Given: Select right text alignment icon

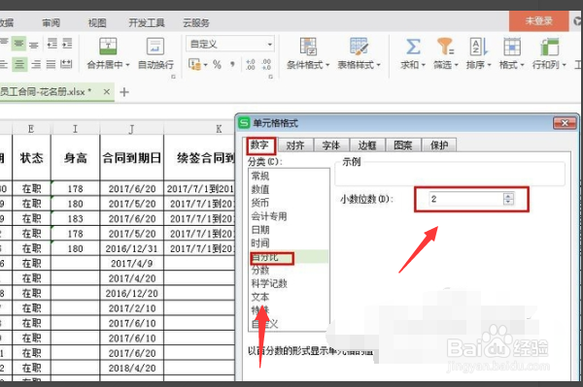Looking at the screenshot, I should 36,65.
